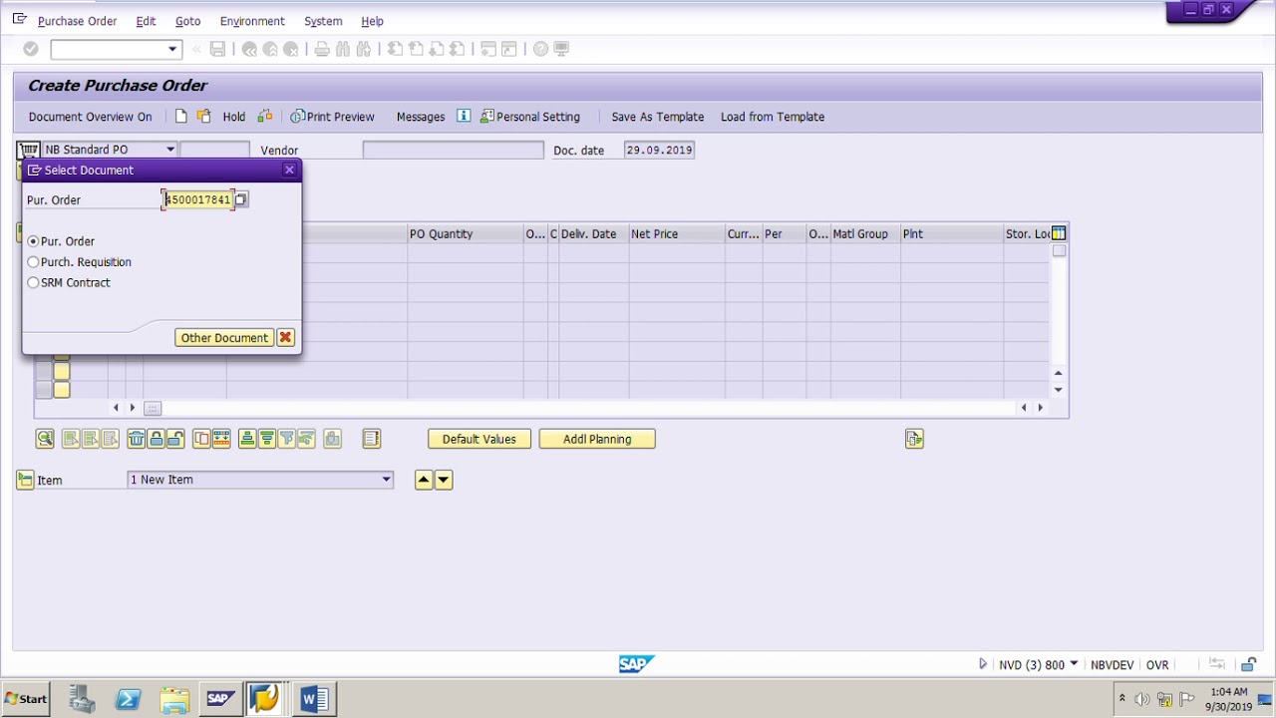Click Document Overview On
Image resolution: width=1276 pixels, height=718 pixels.
point(90,117)
